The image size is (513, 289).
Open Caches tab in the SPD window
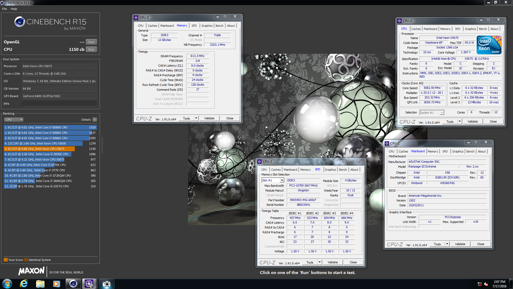click(x=276, y=170)
